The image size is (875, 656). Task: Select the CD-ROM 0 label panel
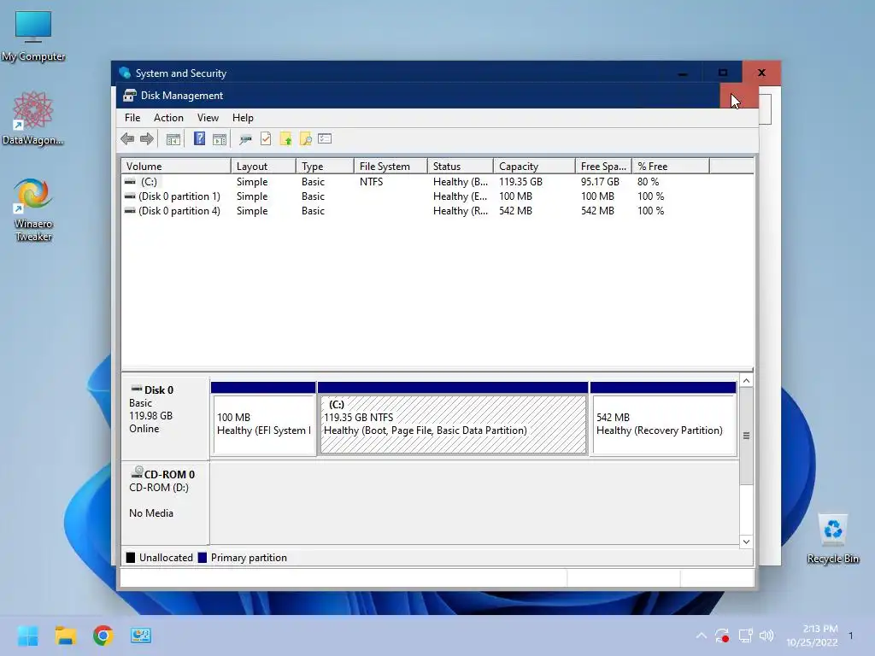[165, 502]
